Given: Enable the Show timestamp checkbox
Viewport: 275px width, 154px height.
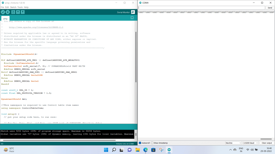Looking at the screenshot, I should click(x=152, y=143).
